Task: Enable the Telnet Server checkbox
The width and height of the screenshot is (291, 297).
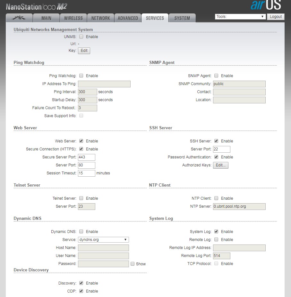Action: tap(81, 198)
